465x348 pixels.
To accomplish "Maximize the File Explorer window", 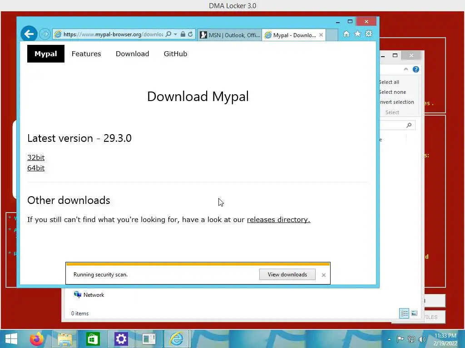I will (395, 55).
